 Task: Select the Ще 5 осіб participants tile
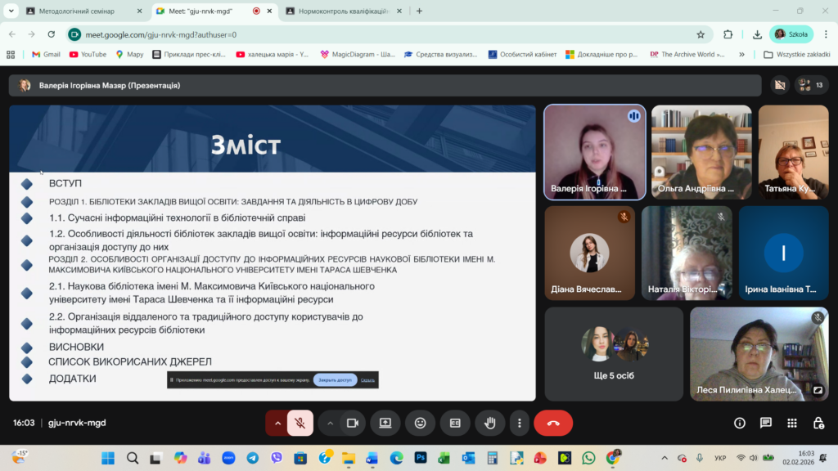pyautogui.click(x=614, y=353)
